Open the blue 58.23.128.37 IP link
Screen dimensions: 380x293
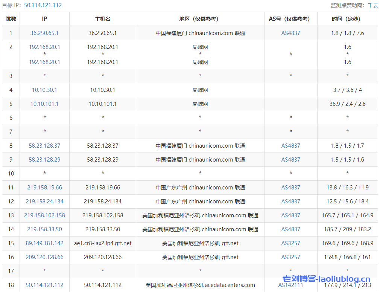[x=44, y=146]
